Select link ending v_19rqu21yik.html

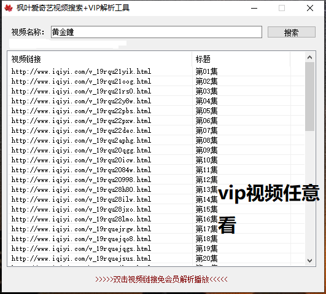[x=81, y=71]
